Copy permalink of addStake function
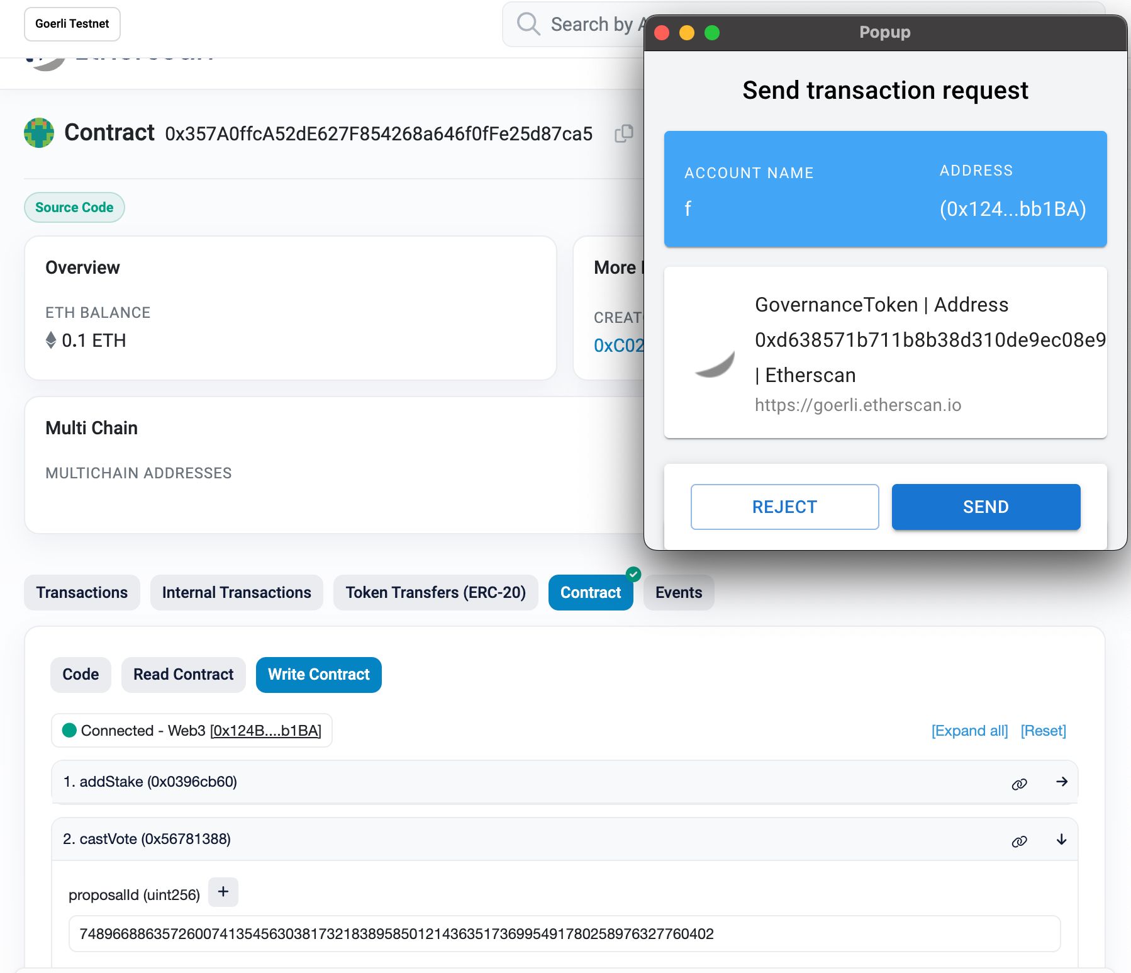 [1019, 784]
